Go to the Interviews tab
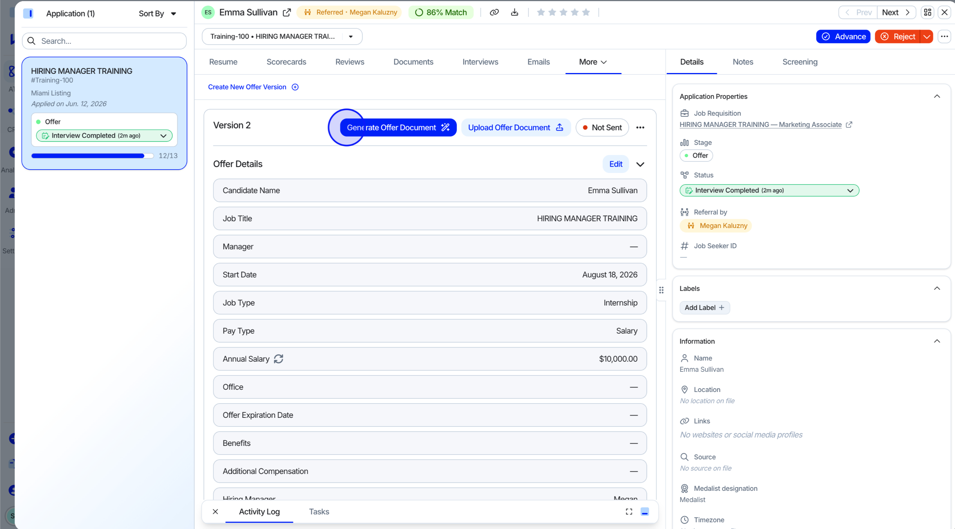The width and height of the screenshot is (955, 529). [480, 62]
